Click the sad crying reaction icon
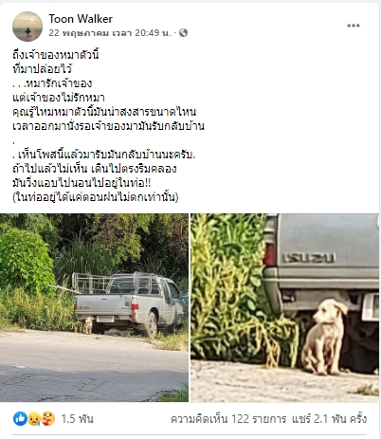The width and height of the screenshot is (381, 439). [34, 419]
